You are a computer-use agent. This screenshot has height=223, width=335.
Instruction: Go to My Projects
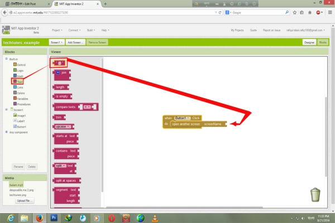click(237, 30)
